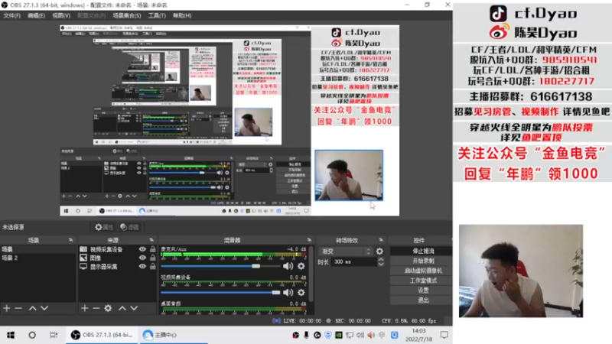Pop out the 来源 dock panel
Viewport: 612px width, 344px height.
[151, 240]
